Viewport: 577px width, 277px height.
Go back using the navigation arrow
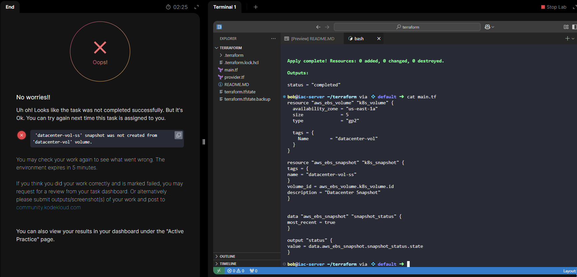(318, 27)
